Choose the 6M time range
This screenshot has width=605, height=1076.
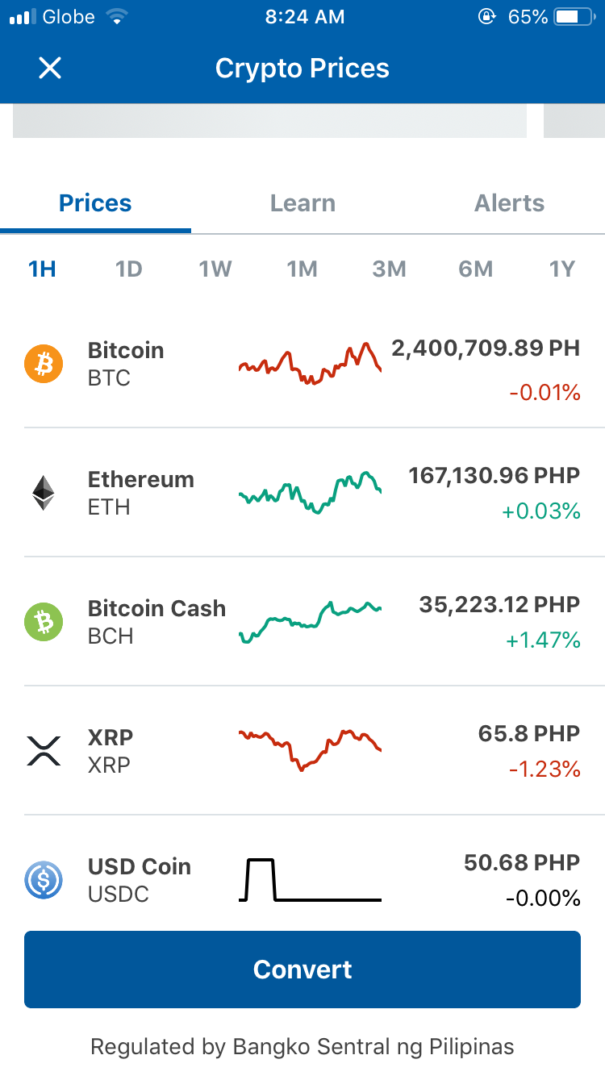(476, 269)
